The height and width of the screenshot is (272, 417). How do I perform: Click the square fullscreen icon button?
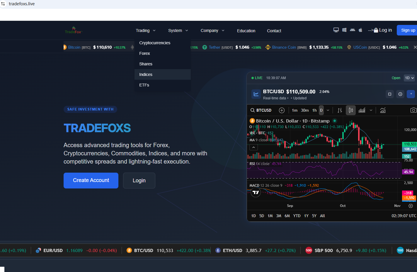(x=390, y=94)
